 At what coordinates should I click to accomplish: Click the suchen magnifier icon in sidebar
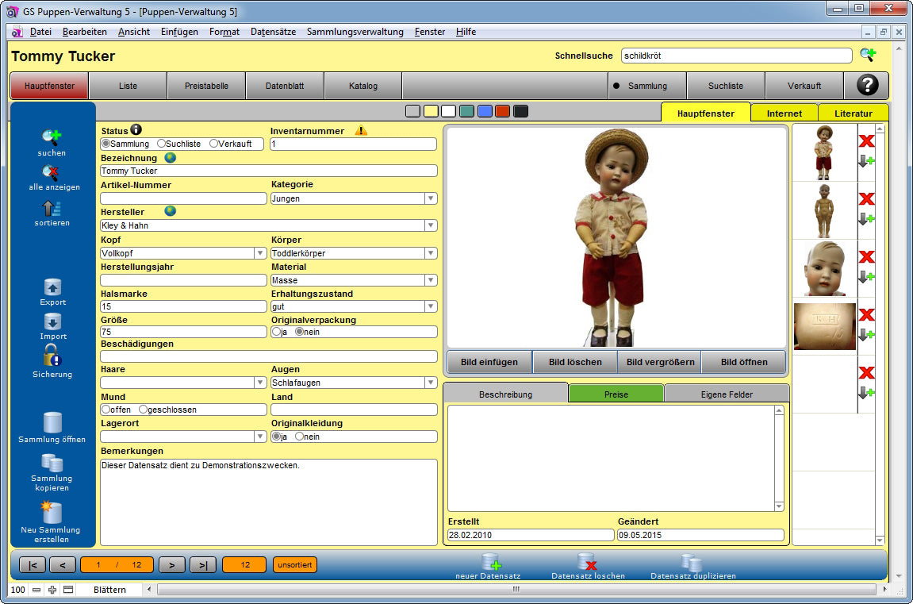52,137
